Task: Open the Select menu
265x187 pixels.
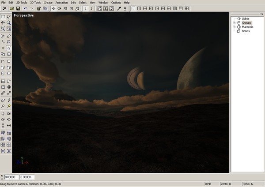Action: tap(83, 3)
